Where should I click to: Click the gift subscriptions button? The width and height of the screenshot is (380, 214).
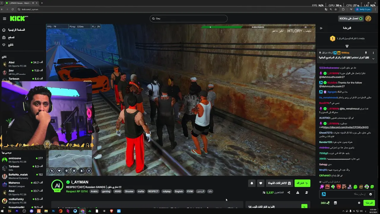point(279,183)
